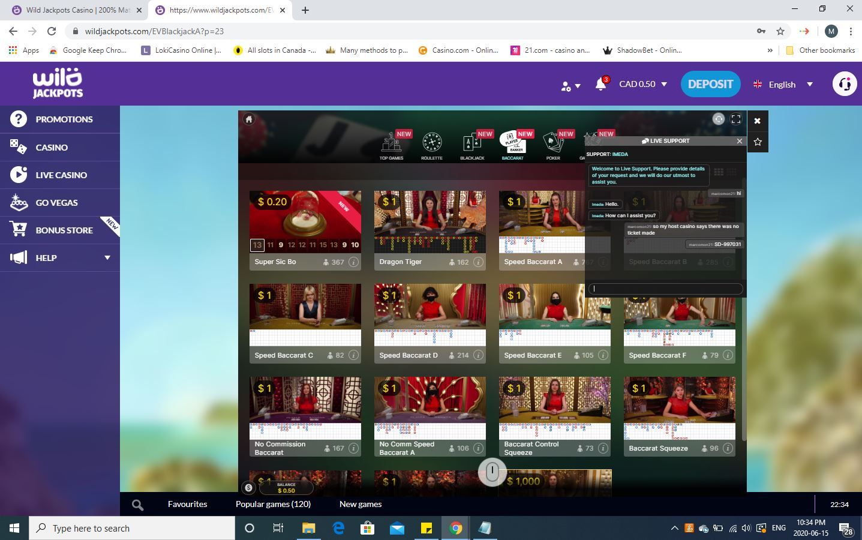Image resolution: width=862 pixels, height=540 pixels.
Task: Open the notifications bell
Action: click(x=600, y=84)
